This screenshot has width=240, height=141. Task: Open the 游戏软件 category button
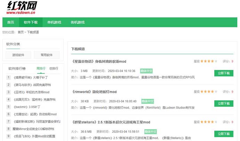18,55
